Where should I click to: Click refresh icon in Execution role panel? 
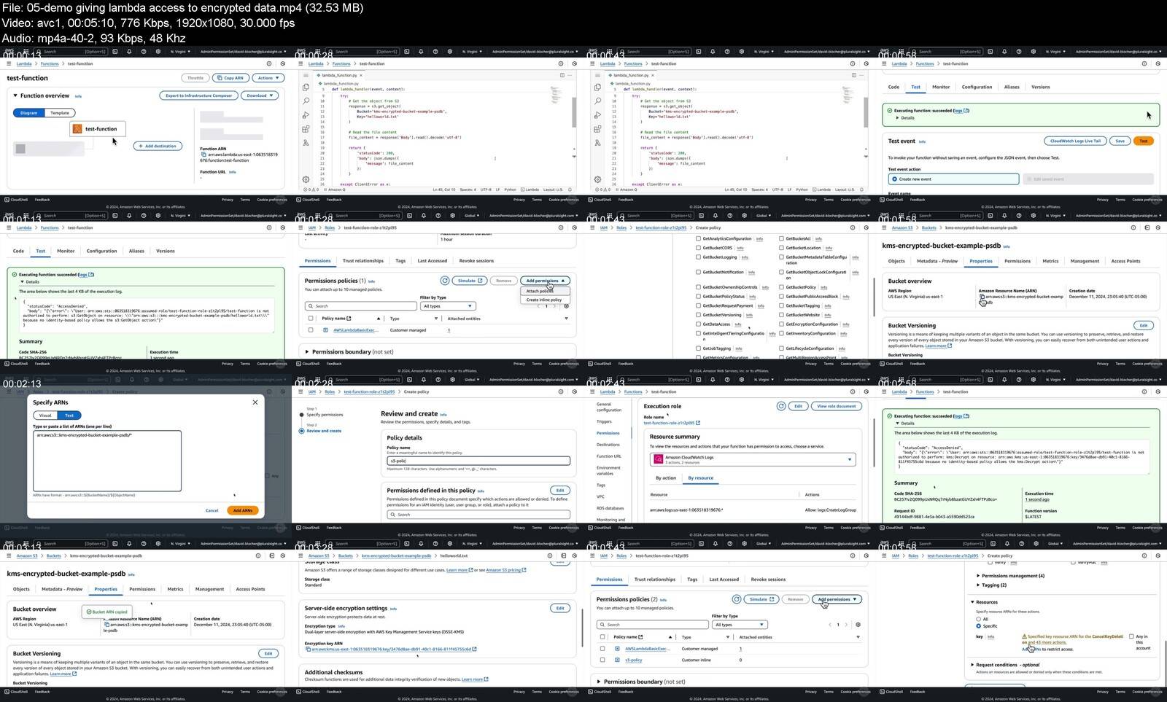(x=780, y=406)
